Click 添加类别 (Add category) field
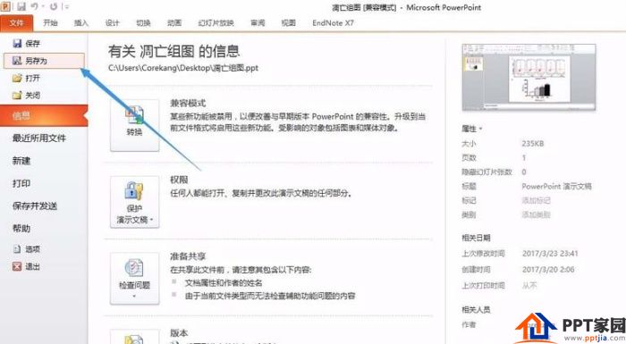 (537, 214)
